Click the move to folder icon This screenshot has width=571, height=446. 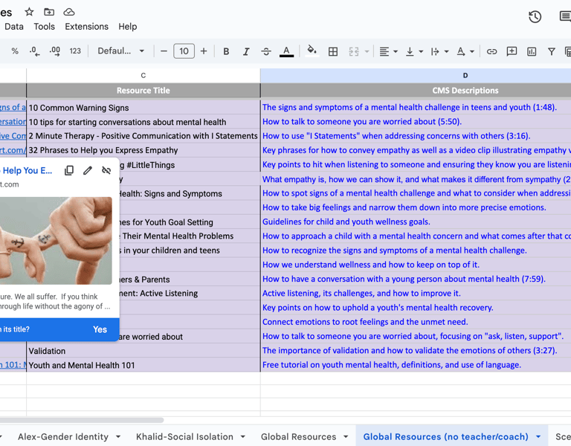[49, 12]
